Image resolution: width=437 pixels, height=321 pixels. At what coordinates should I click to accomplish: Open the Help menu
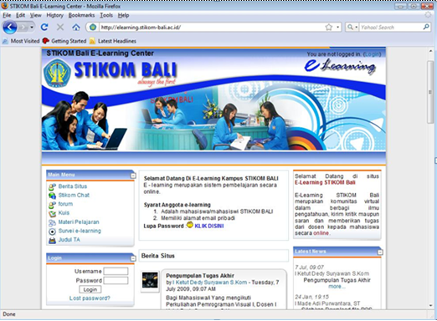tap(123, 15)
